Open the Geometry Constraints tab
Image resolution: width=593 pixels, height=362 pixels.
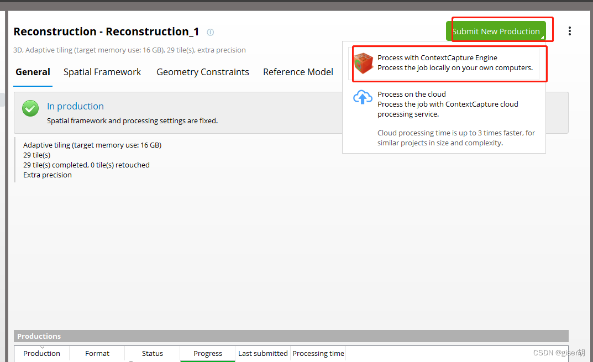point(203,72)
